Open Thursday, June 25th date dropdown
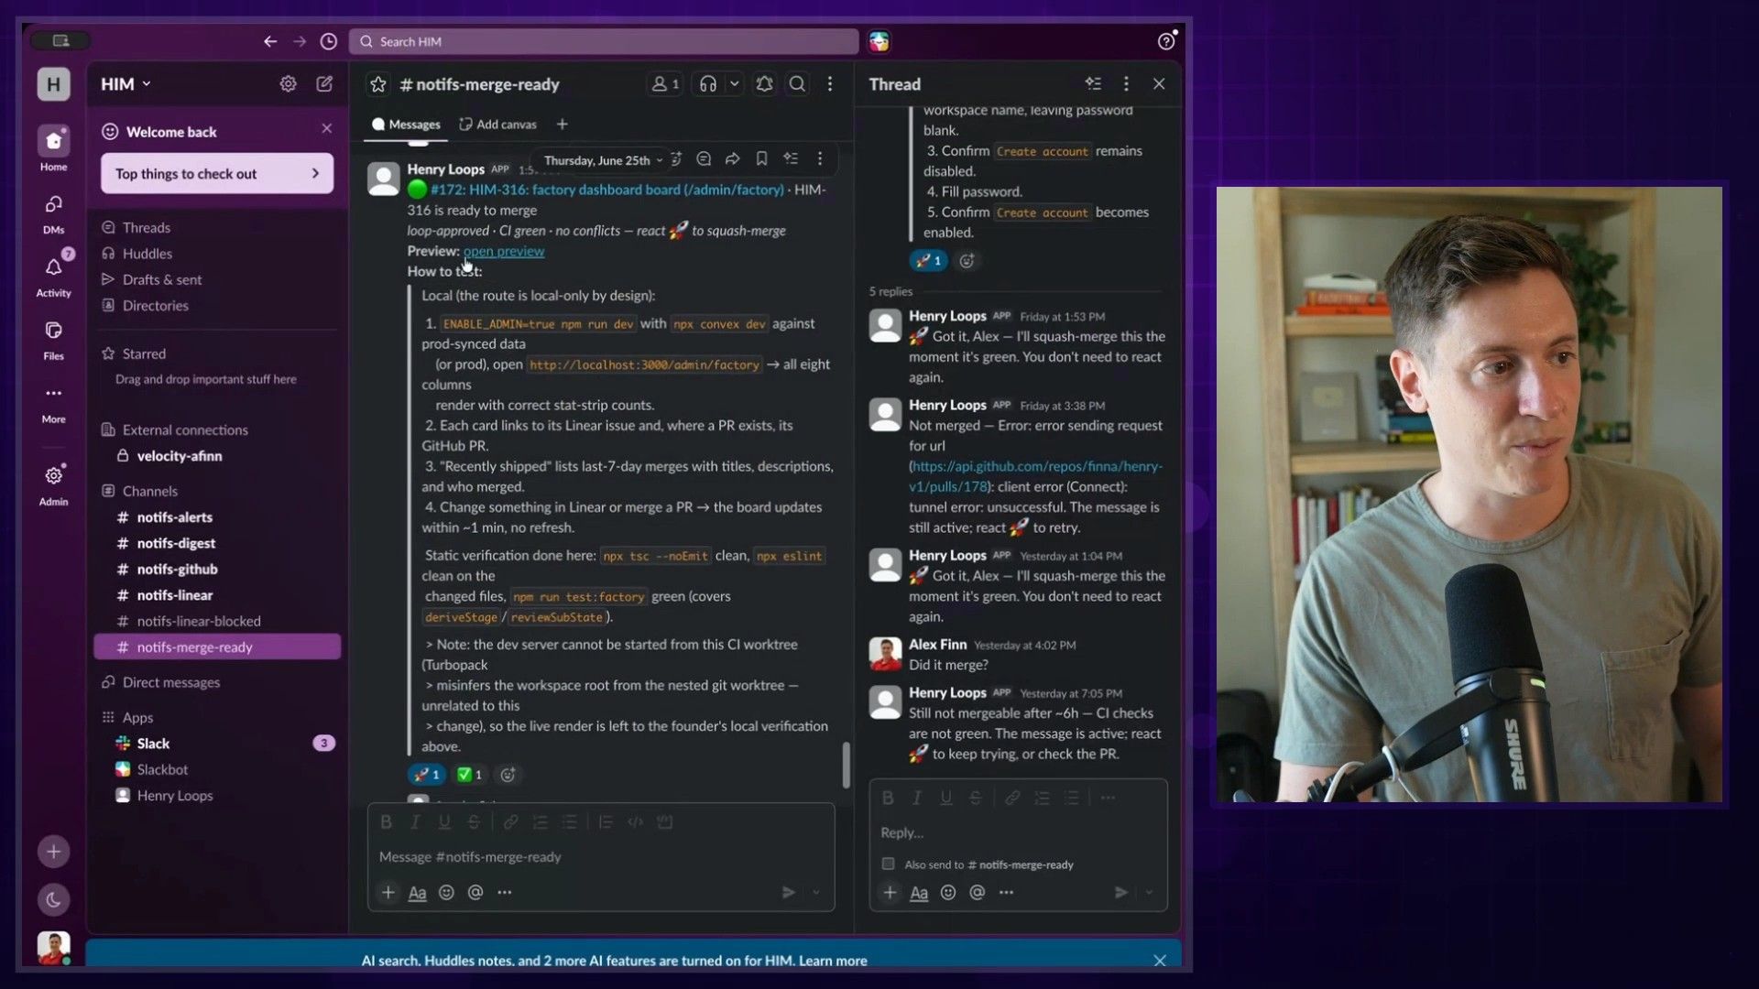Screen dimensions: 1759x989 point(603,160)
